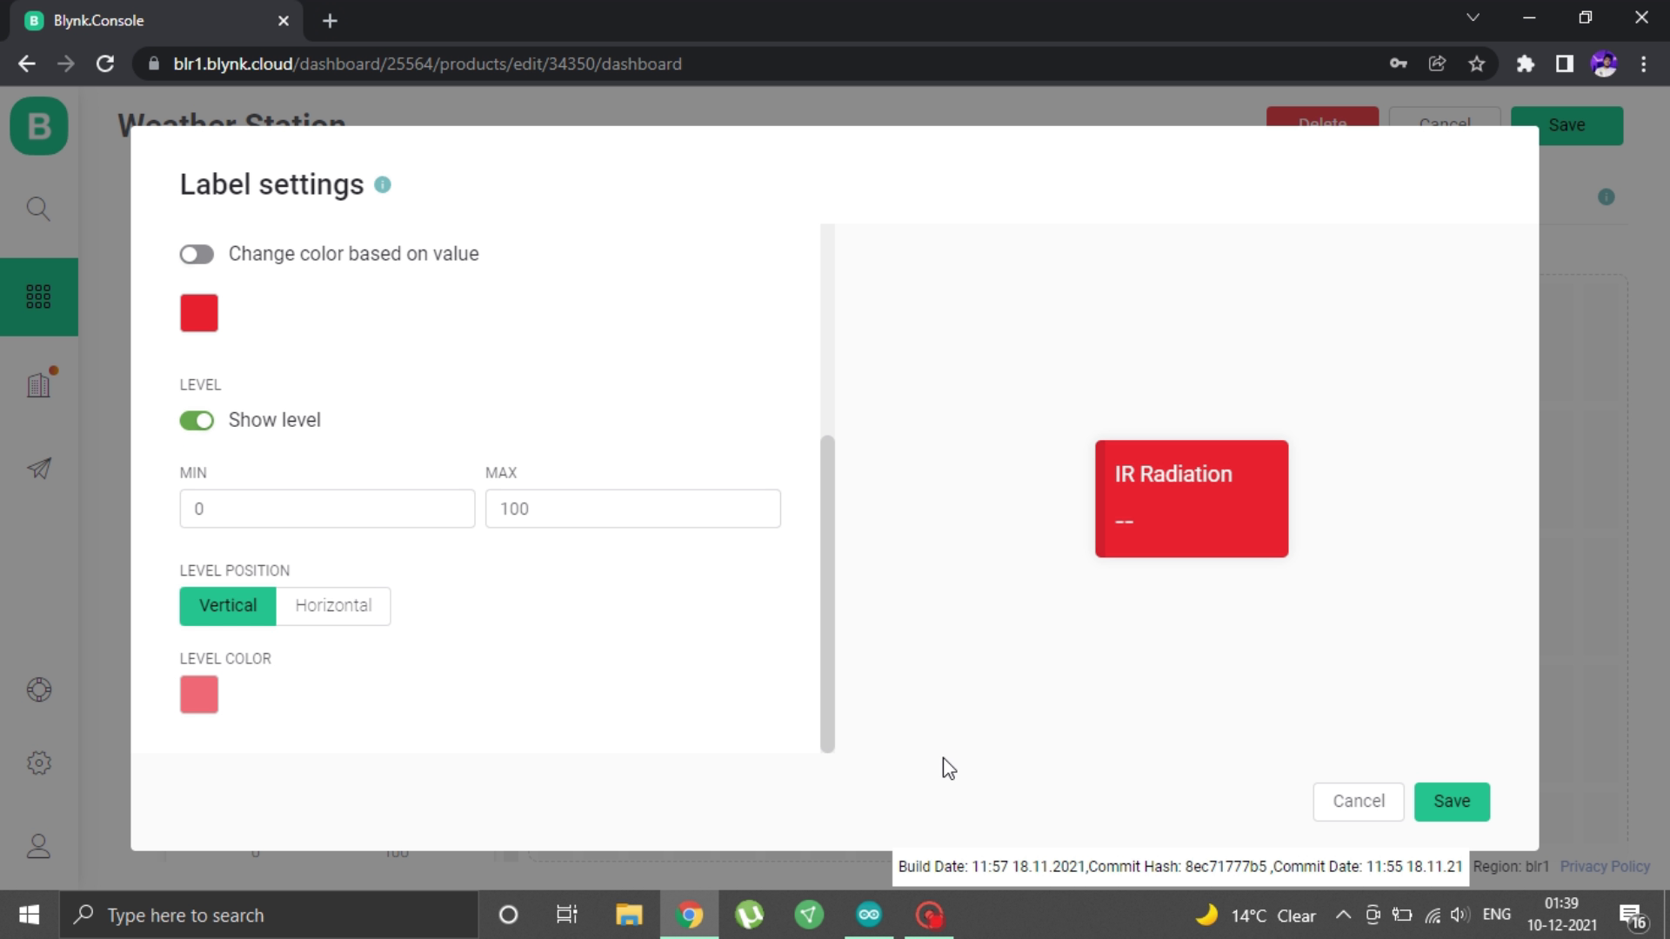Cancel the label settings dialog
This screenshot has width=1670, height=939.
point(1358,802)
